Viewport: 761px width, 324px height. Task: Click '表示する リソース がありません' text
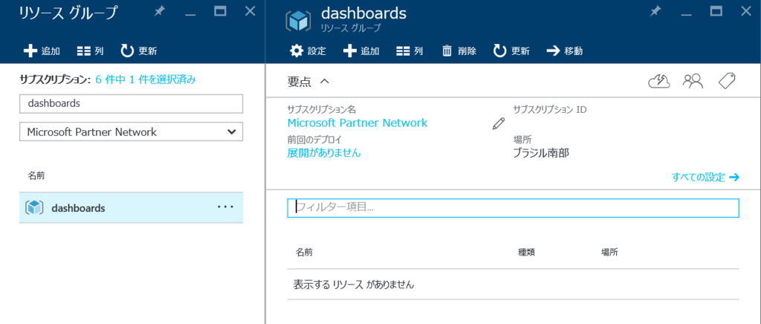pyautogui.click(x=354, y=285)
